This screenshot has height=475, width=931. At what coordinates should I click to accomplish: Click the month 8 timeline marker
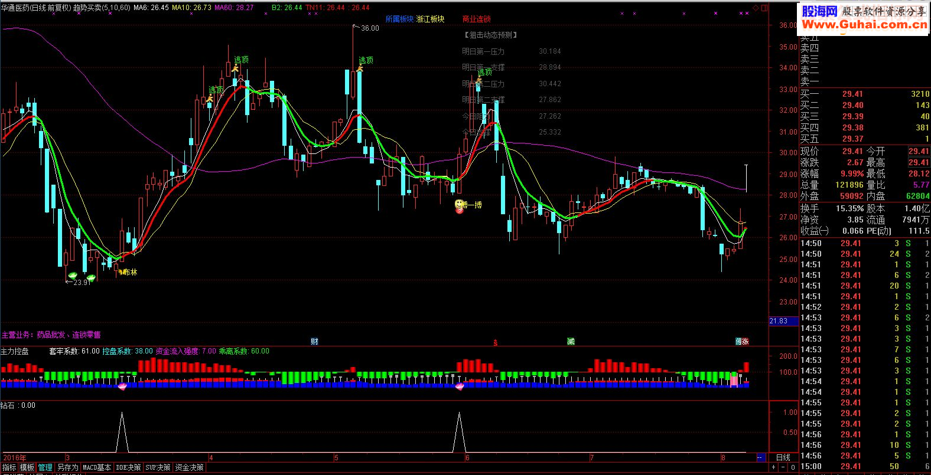(723, 457)
